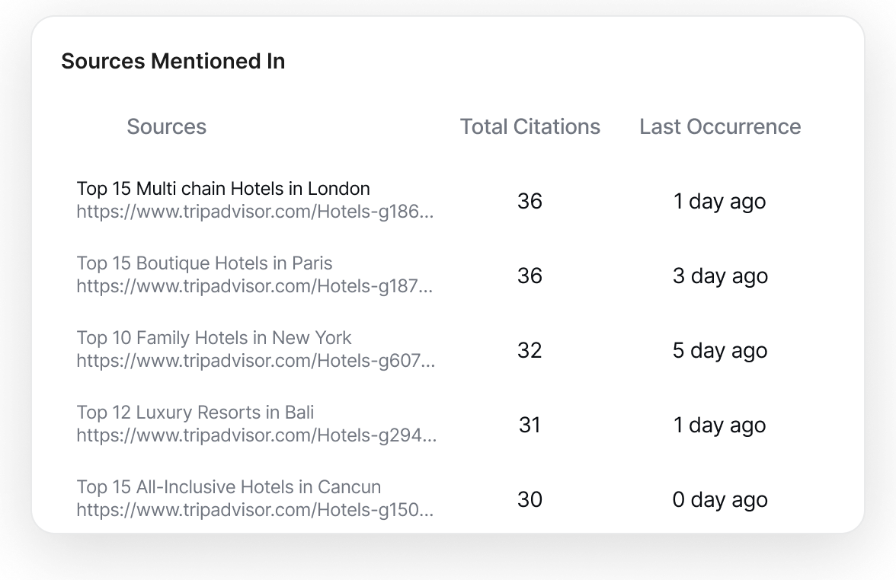Click the Total Citations column header
Viewport: 896px width, 580px height.
(530, 126)
